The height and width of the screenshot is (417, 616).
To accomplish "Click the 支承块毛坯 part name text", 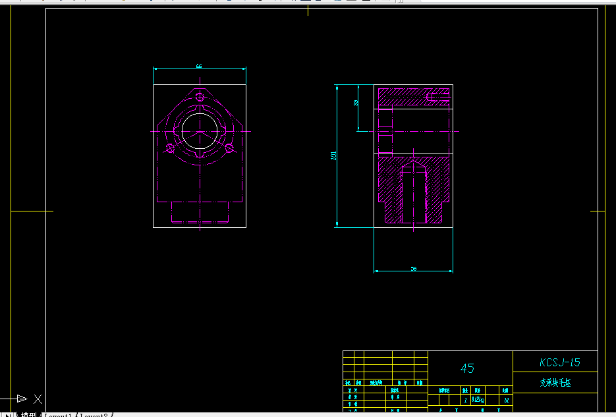I will tap(555, 383).
